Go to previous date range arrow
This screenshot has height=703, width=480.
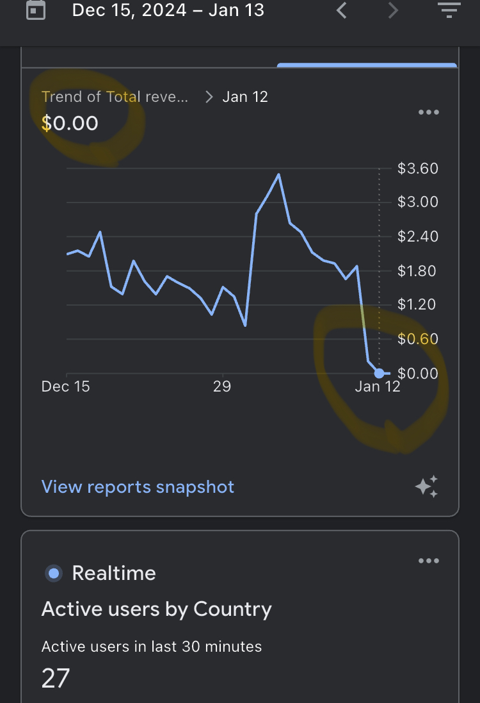pyautogui.click(x=342, y=10)
